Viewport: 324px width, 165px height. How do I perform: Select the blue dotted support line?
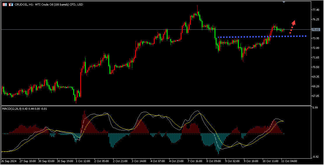coord(262,37)
